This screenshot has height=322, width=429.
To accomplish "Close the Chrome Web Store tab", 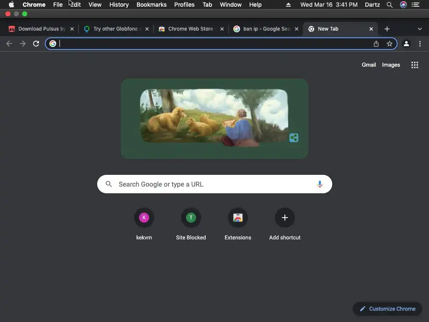I will coord(222,29).
